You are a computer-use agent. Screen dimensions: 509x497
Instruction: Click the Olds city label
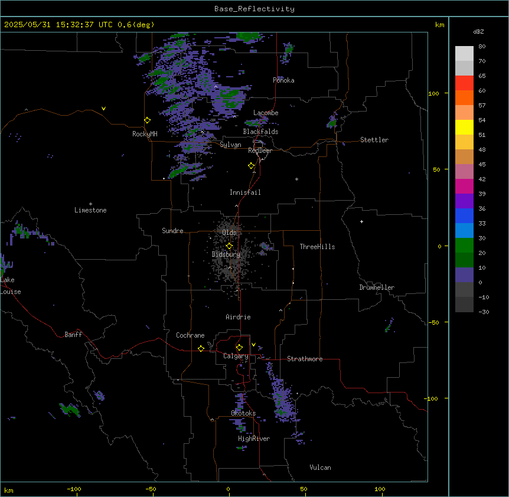click(x=229, y=233)
